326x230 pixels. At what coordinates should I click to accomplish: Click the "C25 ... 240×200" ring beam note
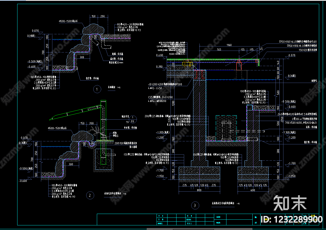tap(160, 97)
